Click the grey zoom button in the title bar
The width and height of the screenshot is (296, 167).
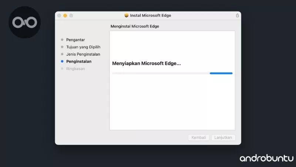(71, 16)
